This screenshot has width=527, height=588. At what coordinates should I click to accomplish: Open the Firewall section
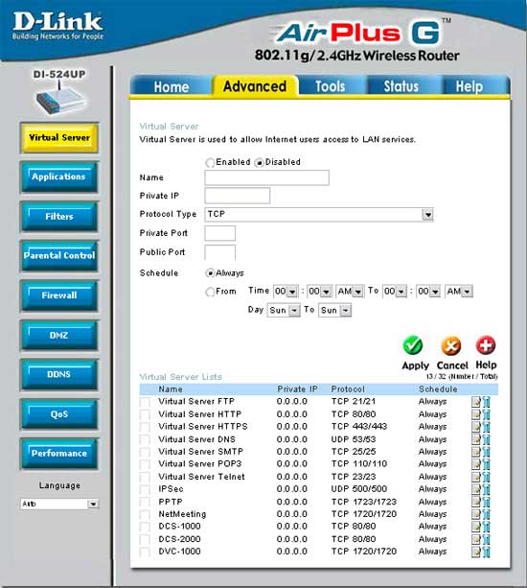click(x=59, y=295)
